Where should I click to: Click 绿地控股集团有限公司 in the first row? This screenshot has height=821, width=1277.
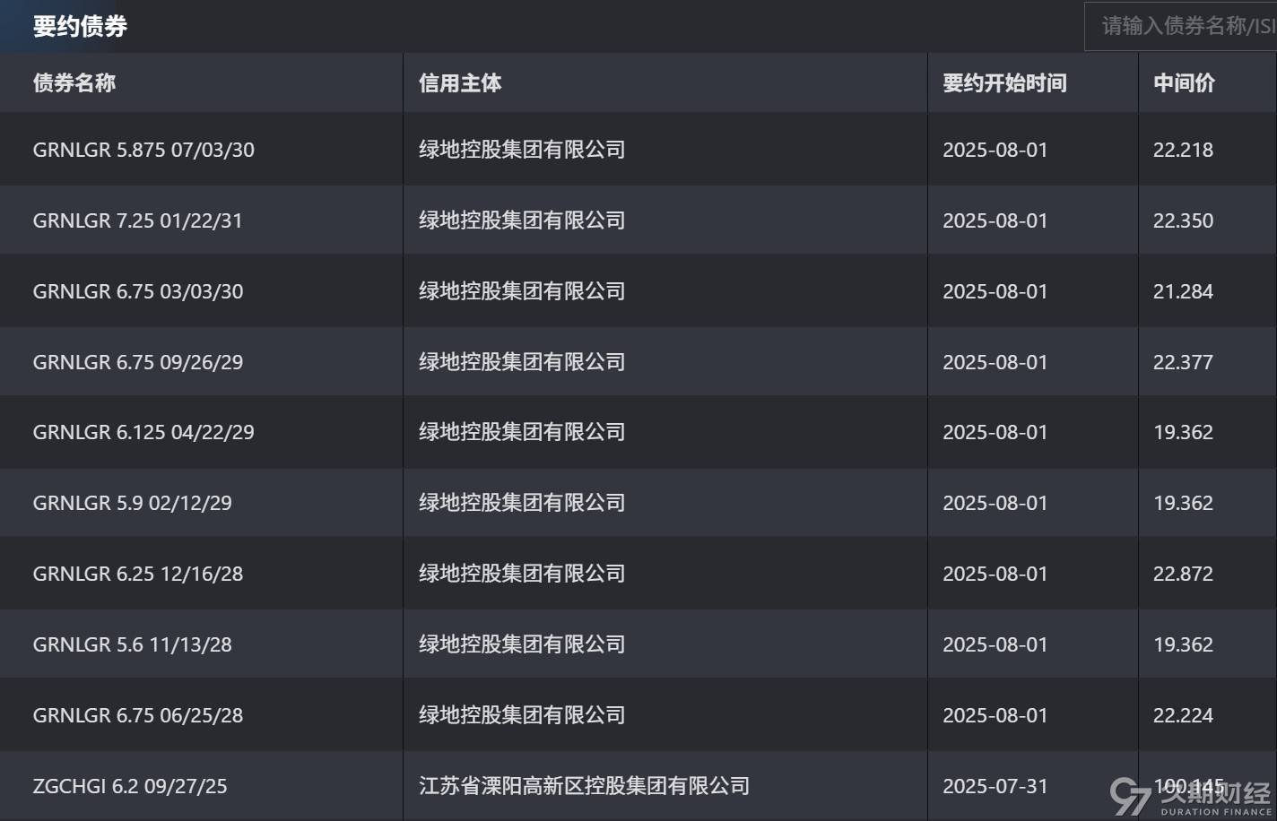pos(521,150)
